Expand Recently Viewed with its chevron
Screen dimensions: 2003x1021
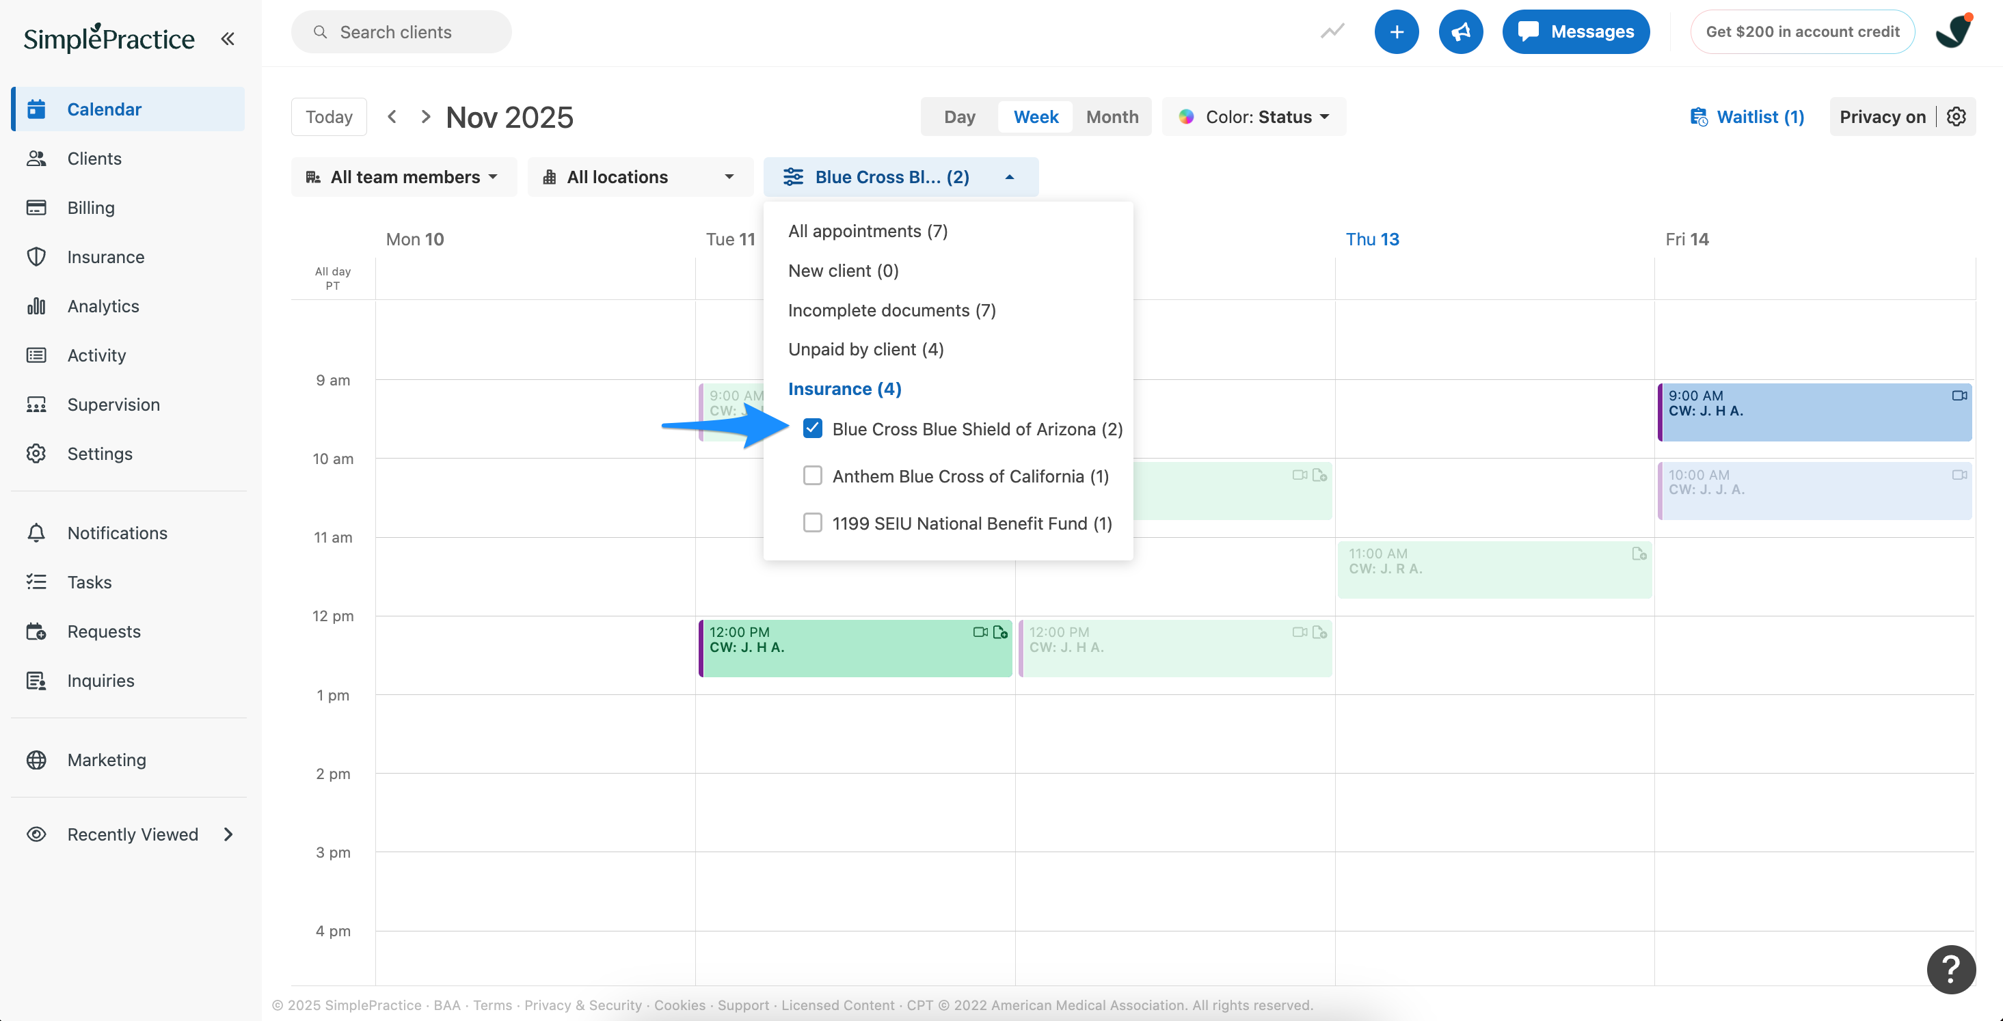pyautogui.click(x=228, y=834)
